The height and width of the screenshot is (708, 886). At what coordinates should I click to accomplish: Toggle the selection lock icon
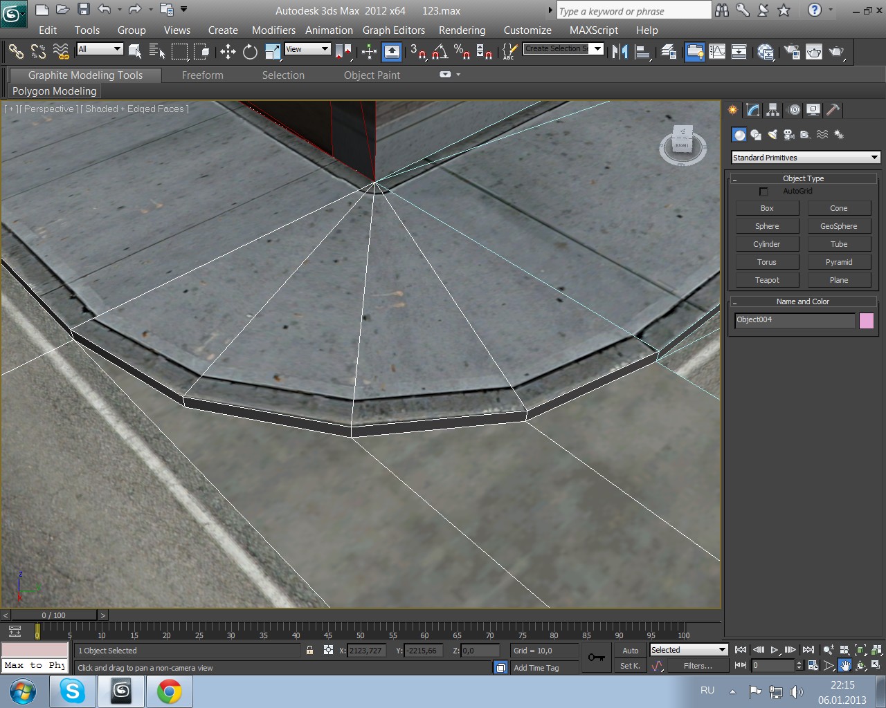tap(309, 651)
